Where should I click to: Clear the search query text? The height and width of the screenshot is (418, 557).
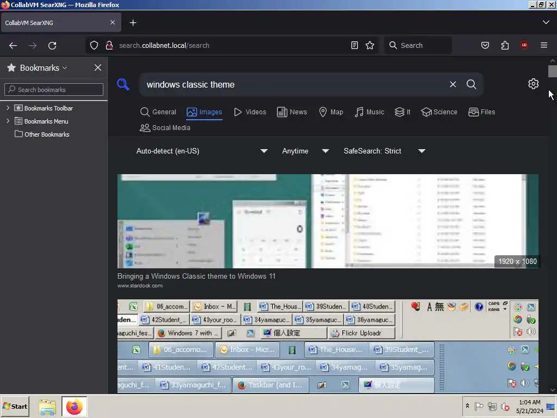click(453, 84)
